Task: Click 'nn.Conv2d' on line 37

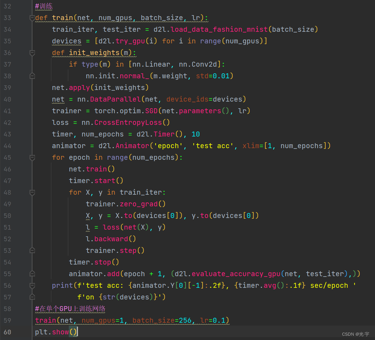Action: pos(198,64)
